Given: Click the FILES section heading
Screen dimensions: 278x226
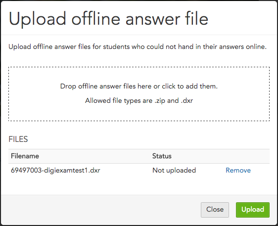Looking at the screenshot, I should coord(18,139).
